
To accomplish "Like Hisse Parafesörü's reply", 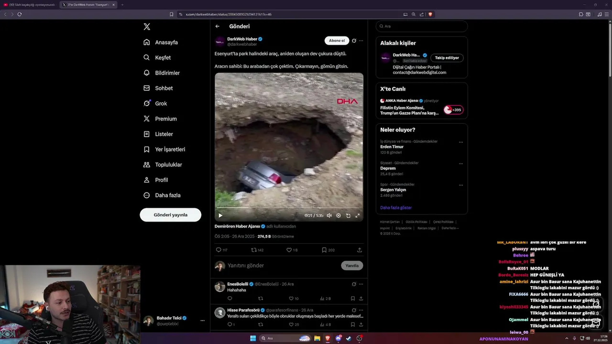I will click(x=294, y=324).
